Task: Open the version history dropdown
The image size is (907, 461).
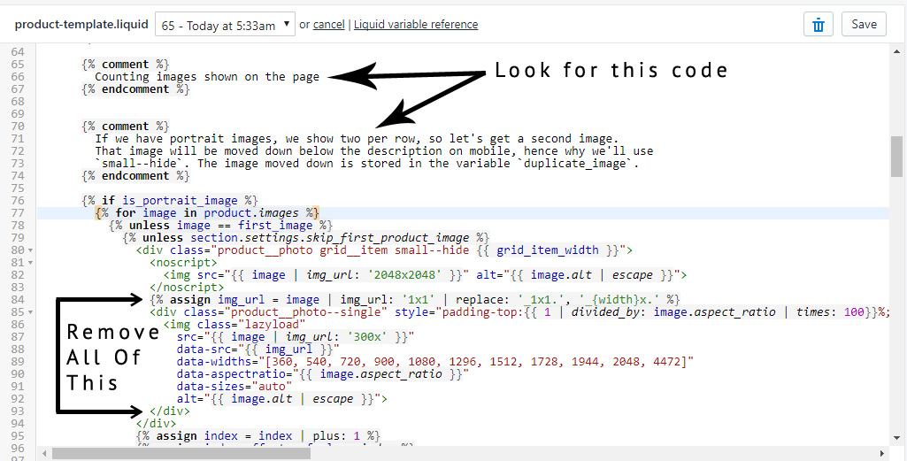Action: coord(225,25)
